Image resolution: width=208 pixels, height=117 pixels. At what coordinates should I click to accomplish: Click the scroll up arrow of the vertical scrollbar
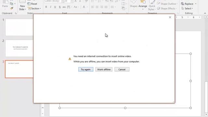pos(206,17)
